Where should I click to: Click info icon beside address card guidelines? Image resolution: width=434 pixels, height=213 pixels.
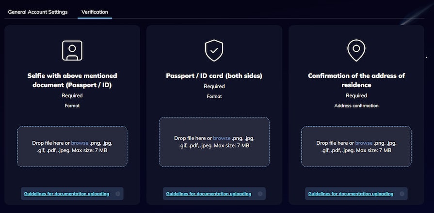pos(402,194)
